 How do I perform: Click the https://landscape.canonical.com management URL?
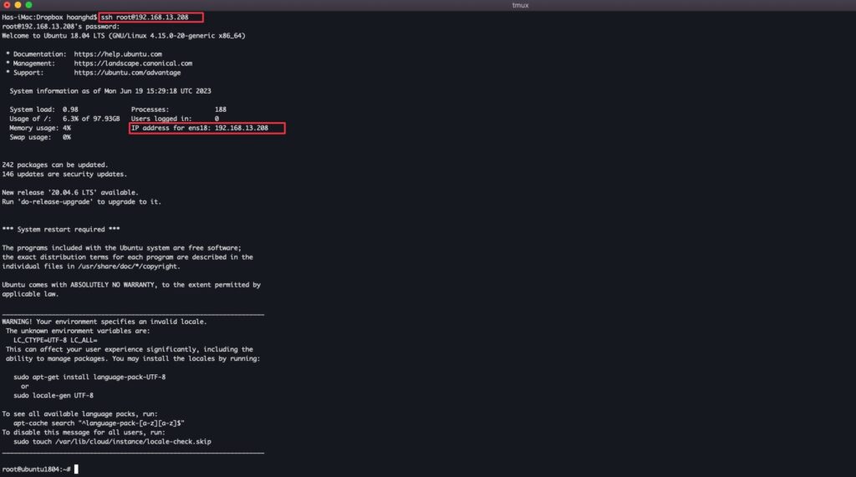coord(133,63)
